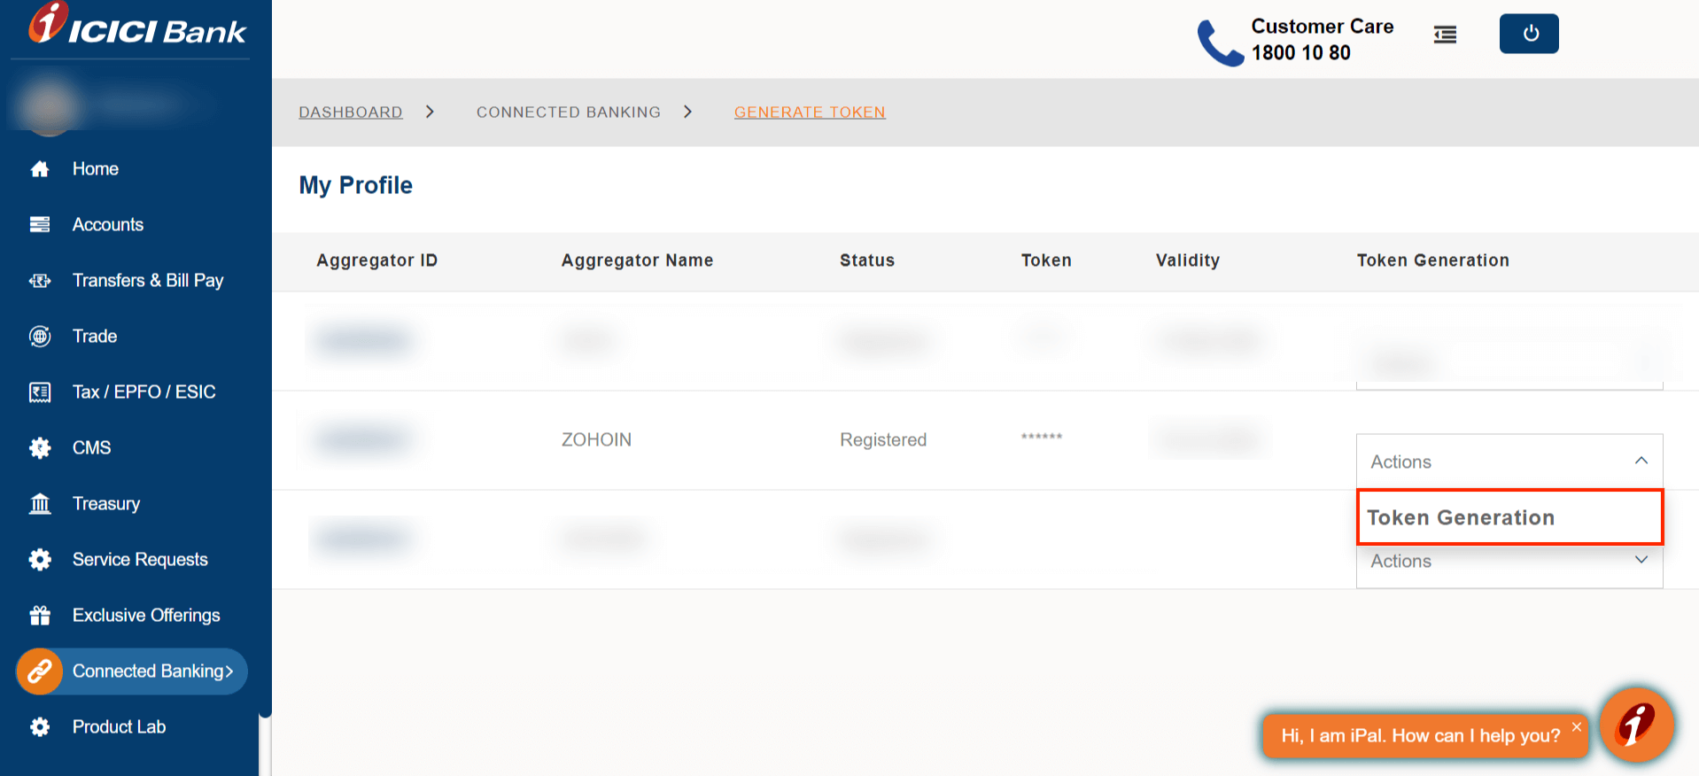The height and width of the screenshot is (776, 1699).
Task: Open Exclusive Offerings in the sidebar
Action: click(146, 616)
